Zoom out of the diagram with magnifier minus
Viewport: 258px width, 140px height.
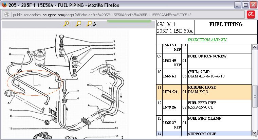pos(78,24)
